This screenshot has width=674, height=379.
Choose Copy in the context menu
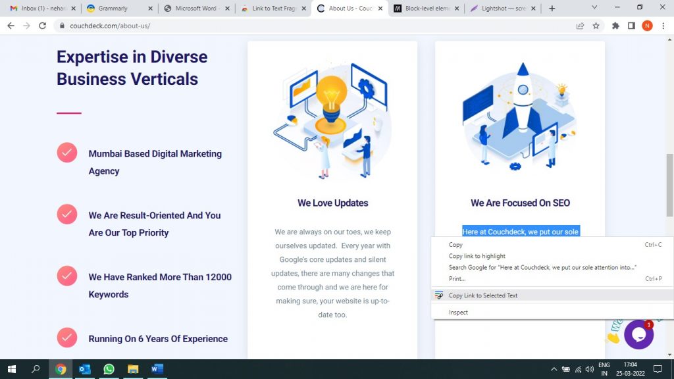click(552, 245)
